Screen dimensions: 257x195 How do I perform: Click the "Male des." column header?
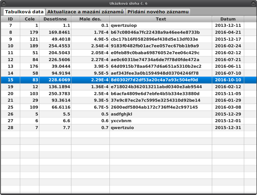[90, 19]
